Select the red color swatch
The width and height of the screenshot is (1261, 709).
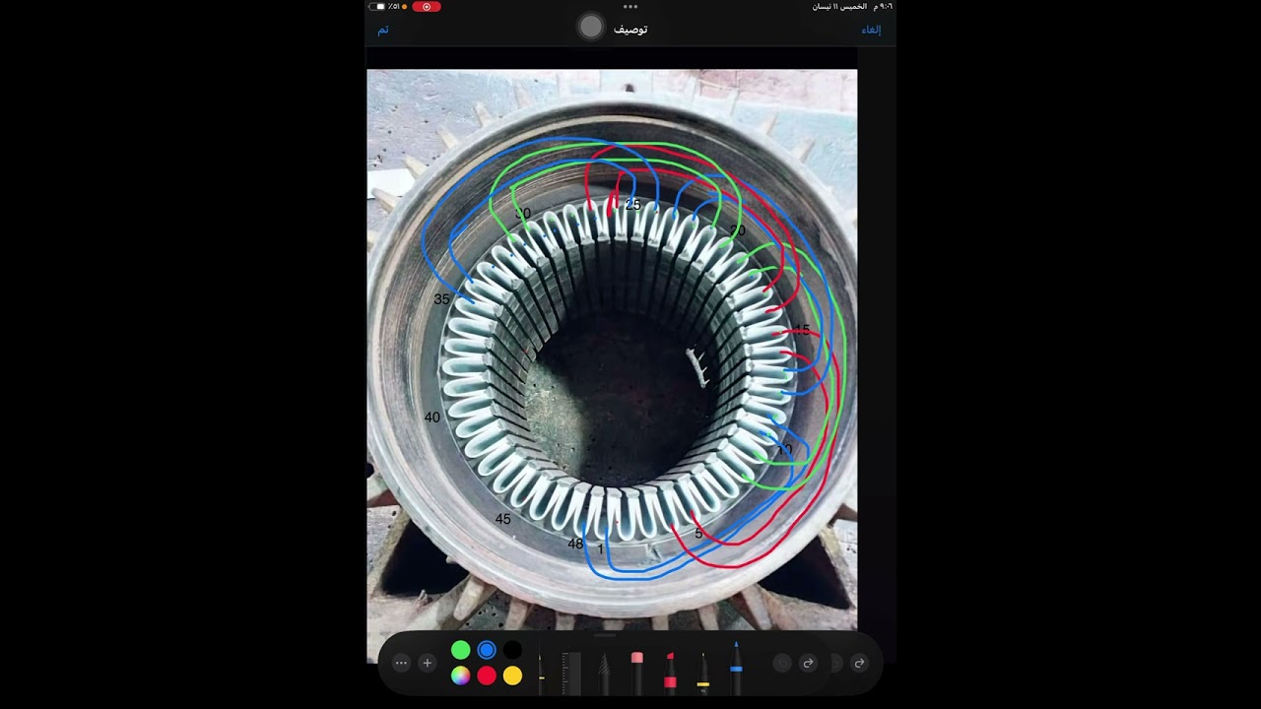(487, 676)
